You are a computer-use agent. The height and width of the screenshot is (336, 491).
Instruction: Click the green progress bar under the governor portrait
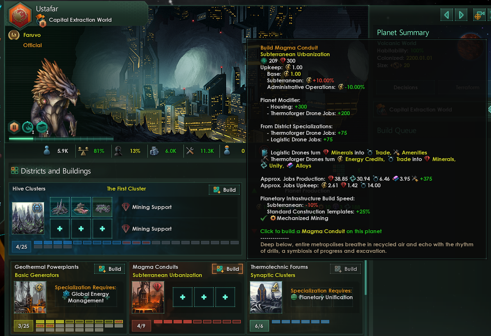61,138
